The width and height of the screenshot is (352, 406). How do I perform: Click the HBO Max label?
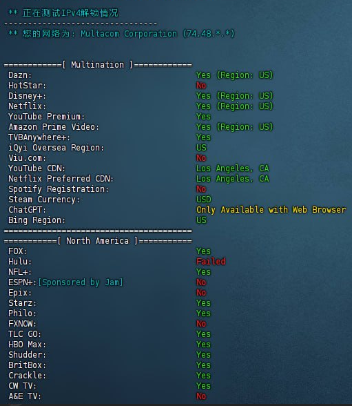(27, 345)
